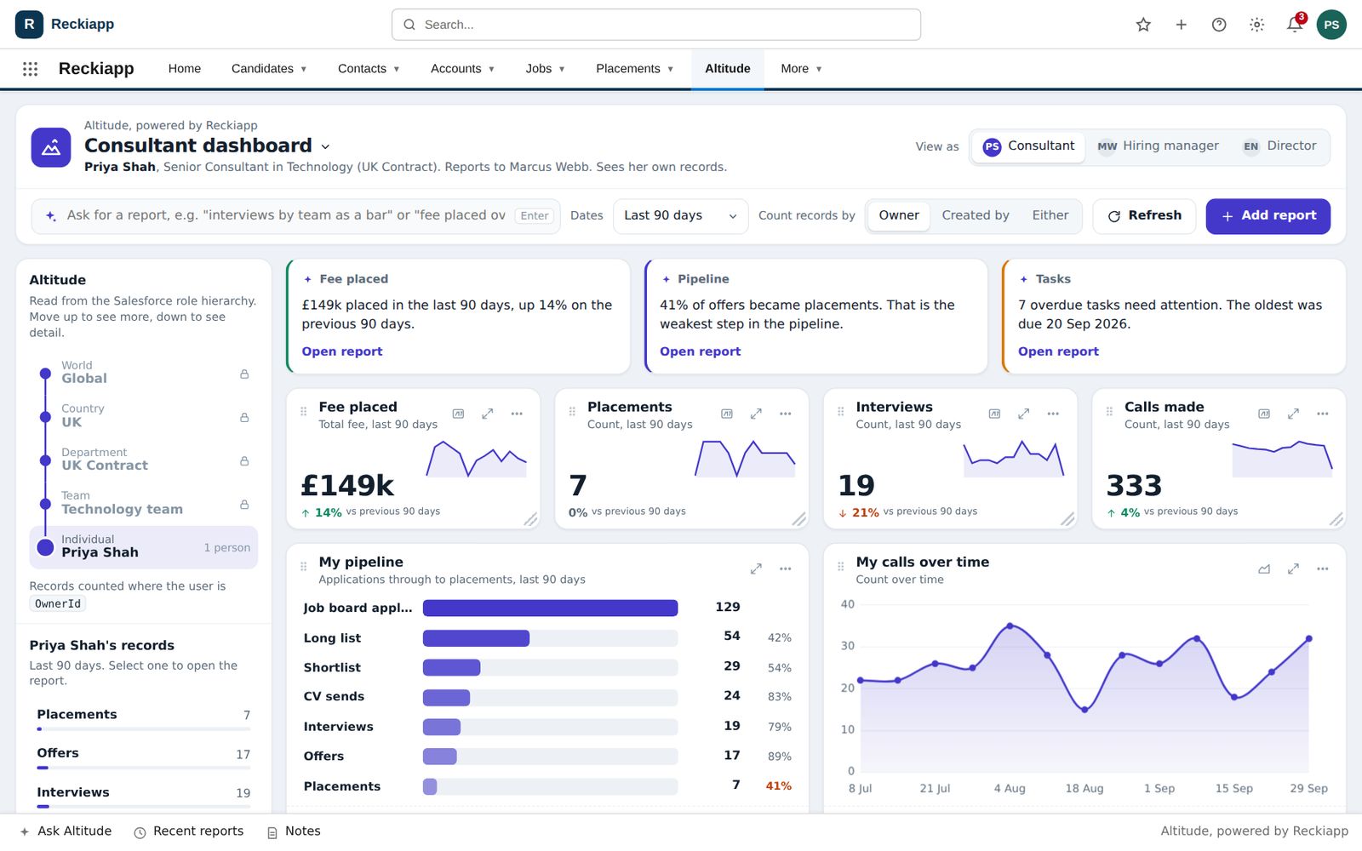Viewport: 1362px width, 851px height.
Task: Open more options on Placements card
Action: [x=786, y=414]
